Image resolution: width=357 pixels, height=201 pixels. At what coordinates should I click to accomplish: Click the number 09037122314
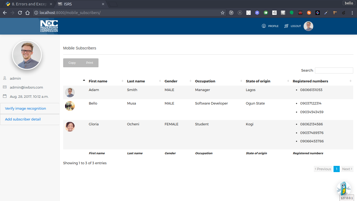[x=311, y=103]
